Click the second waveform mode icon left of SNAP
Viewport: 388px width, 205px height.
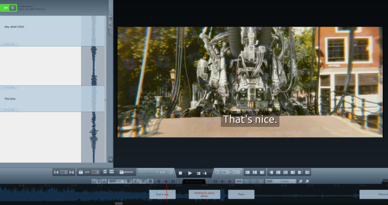coord(99,181)
